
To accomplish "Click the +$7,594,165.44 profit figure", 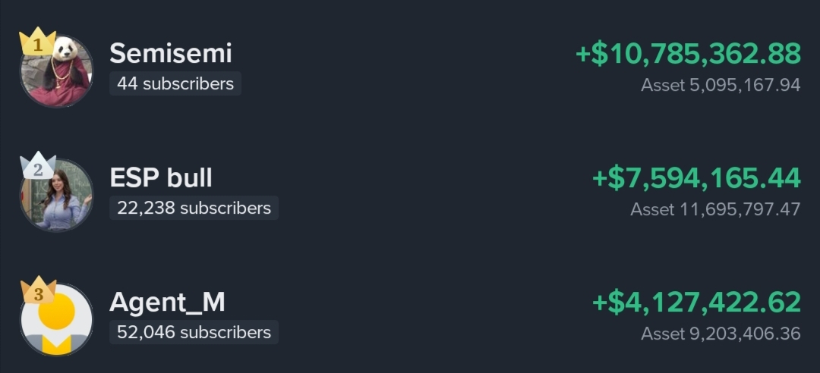I will (696, 178).
